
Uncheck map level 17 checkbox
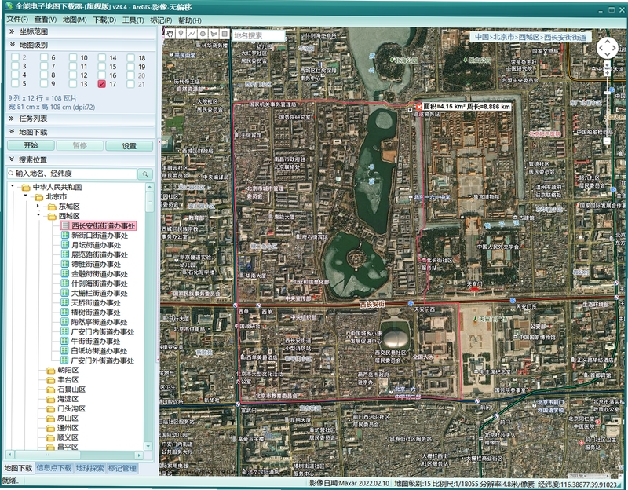pos(102,84)
